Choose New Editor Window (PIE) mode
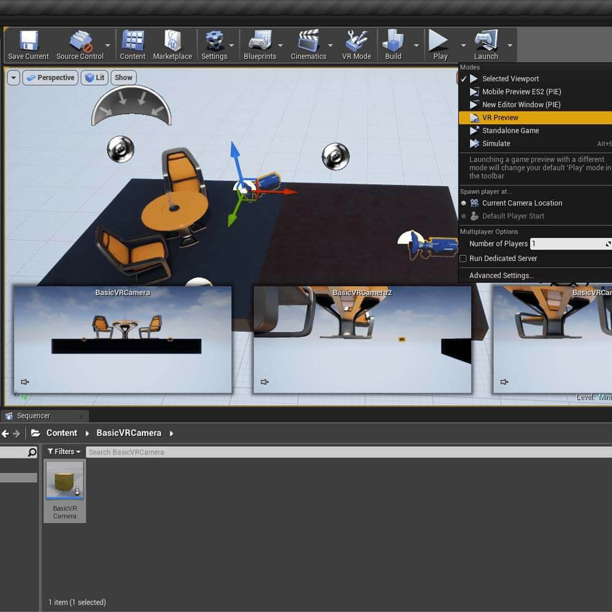Image resolution: width=612 pixels, height=612 pixels. [x=535, y=105]
